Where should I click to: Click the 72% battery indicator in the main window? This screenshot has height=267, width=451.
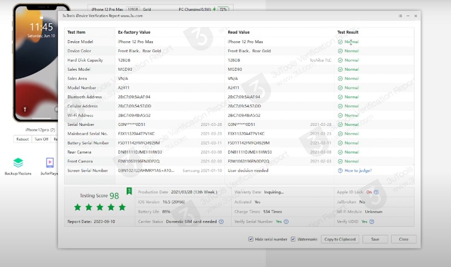click(x=223, y=9)
